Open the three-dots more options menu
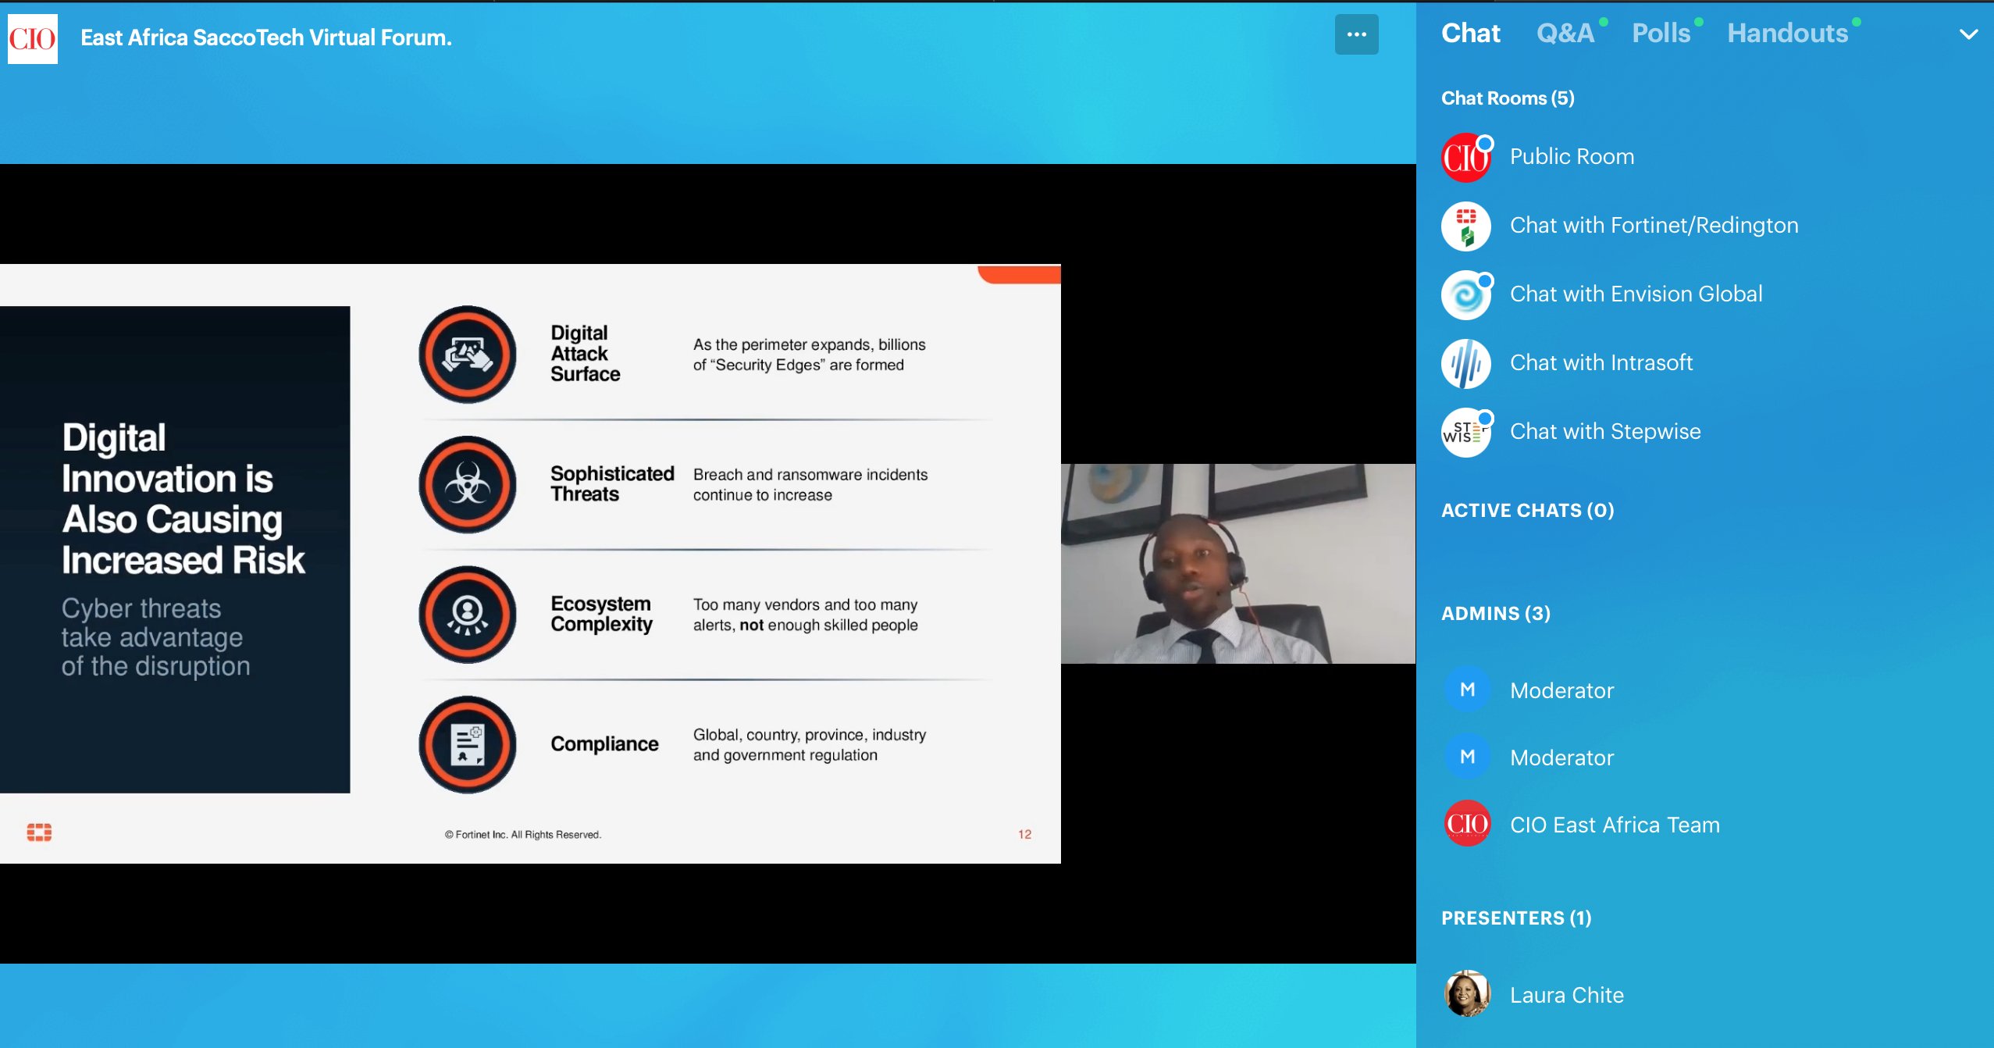 point(1355,34)
